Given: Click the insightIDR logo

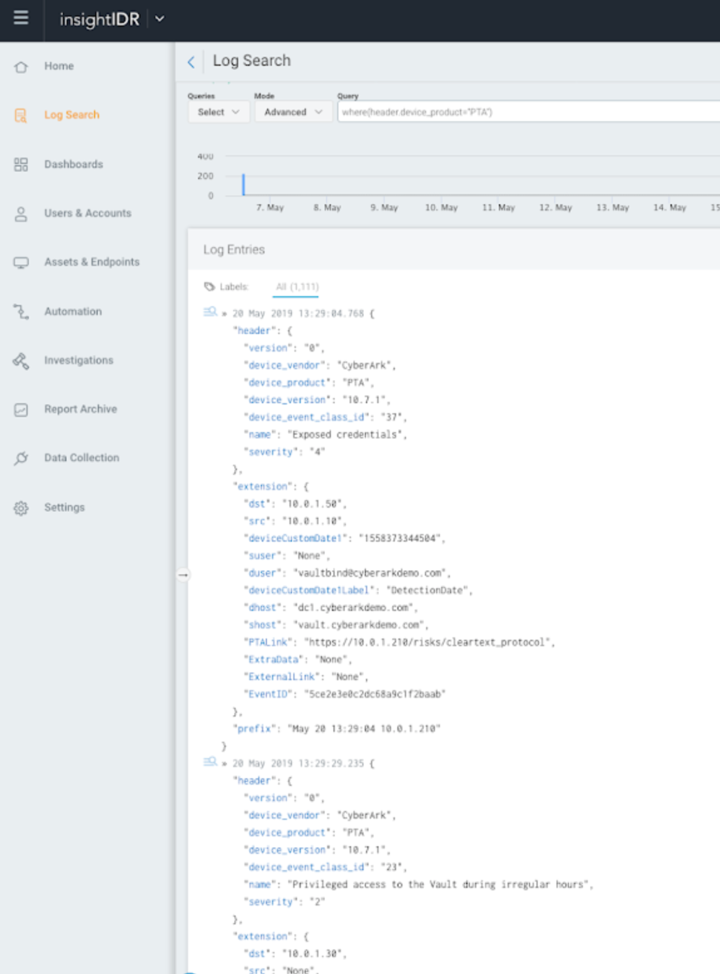Looking at the screenshot, I should (x=100, y=19).
